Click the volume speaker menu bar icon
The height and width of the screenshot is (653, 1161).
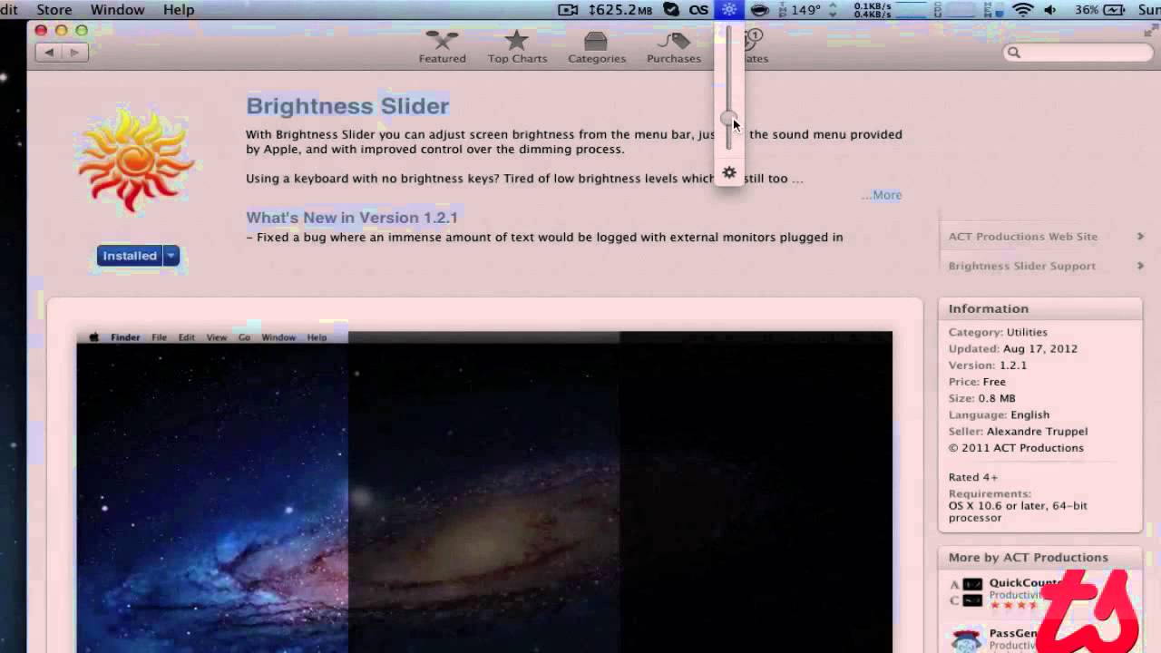pos(1050,10)
